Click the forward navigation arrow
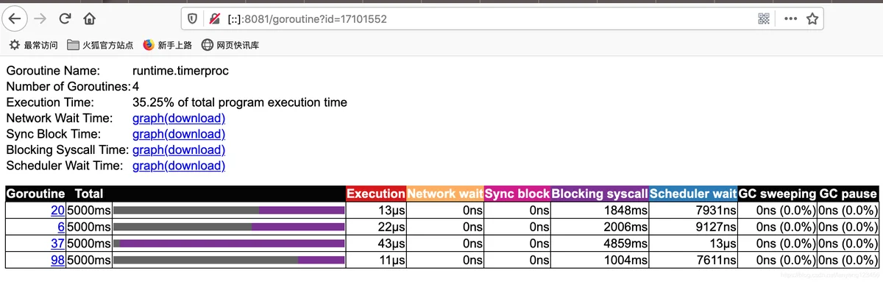Screen dimensions: 883x282 40,18
